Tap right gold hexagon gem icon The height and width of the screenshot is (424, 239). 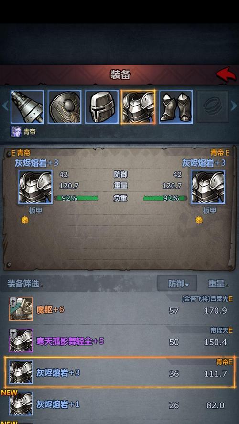(x=199, y=220)
